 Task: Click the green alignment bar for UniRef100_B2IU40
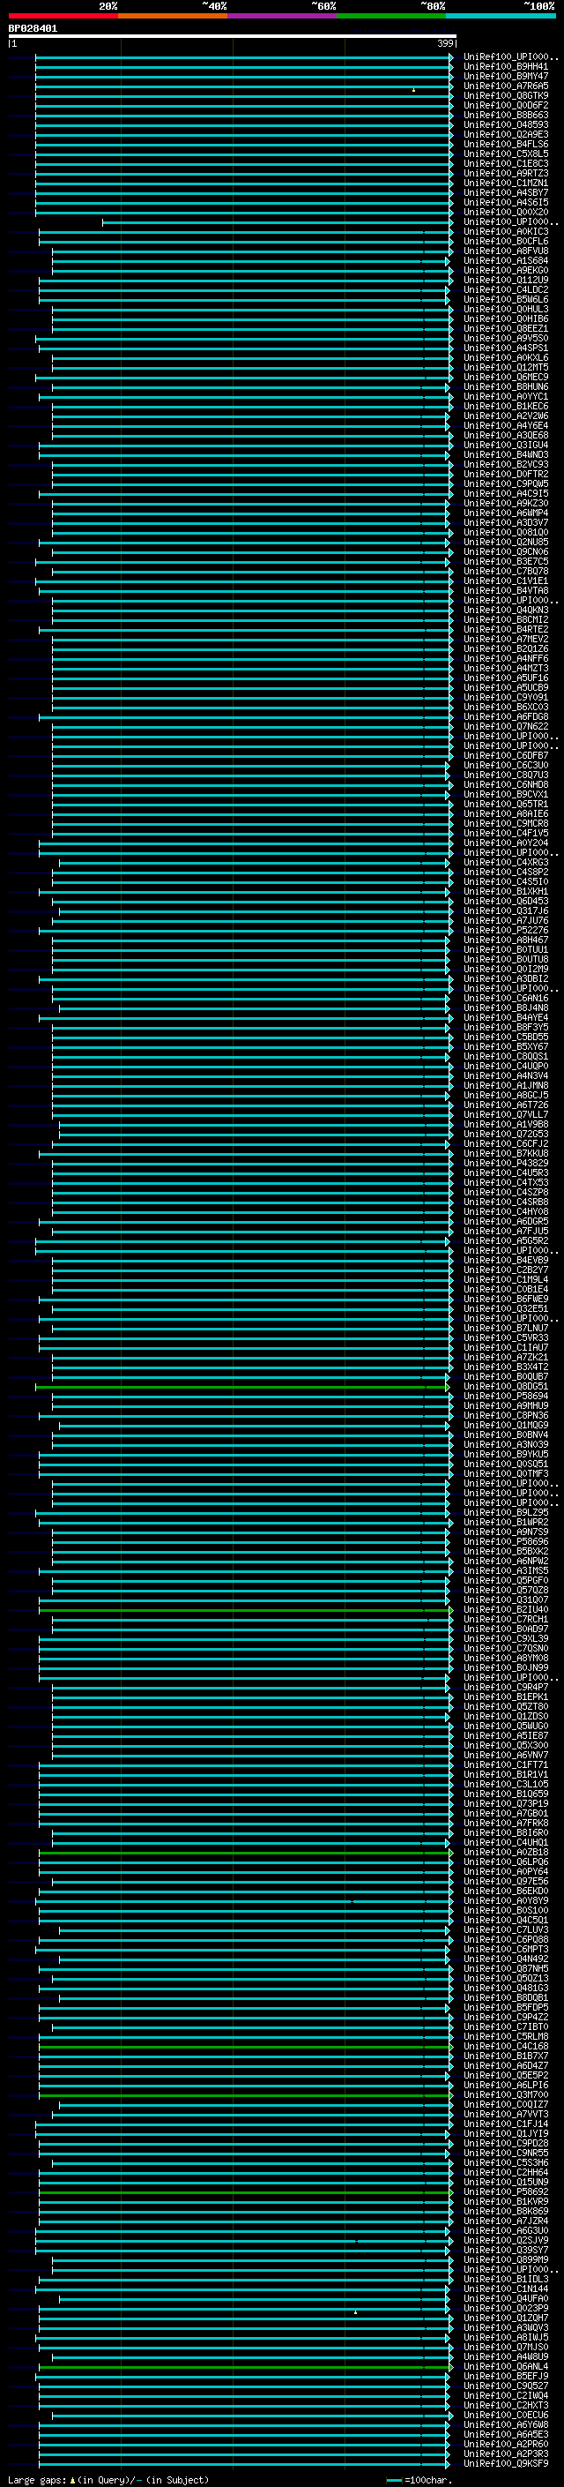245,1610
